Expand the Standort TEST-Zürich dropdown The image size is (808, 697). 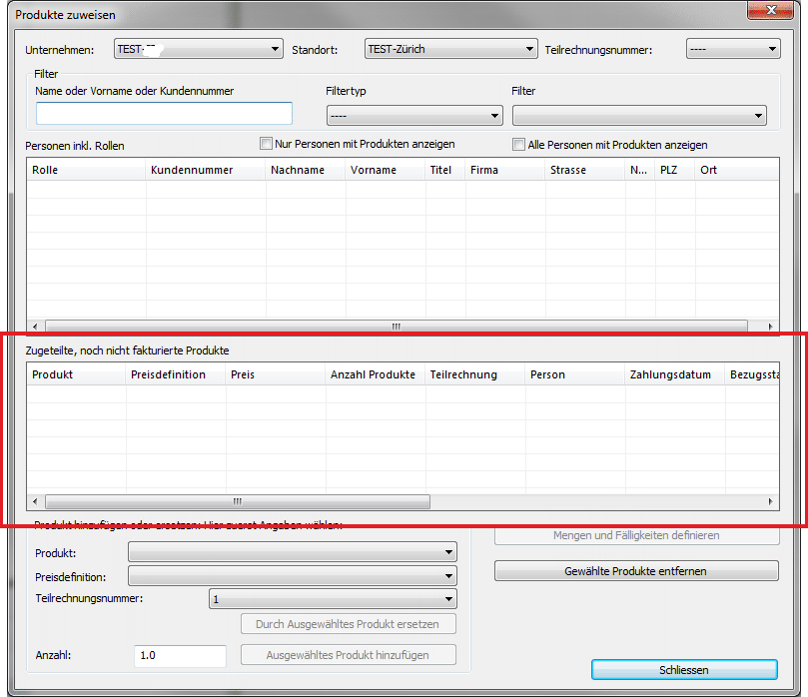[451, 49]
